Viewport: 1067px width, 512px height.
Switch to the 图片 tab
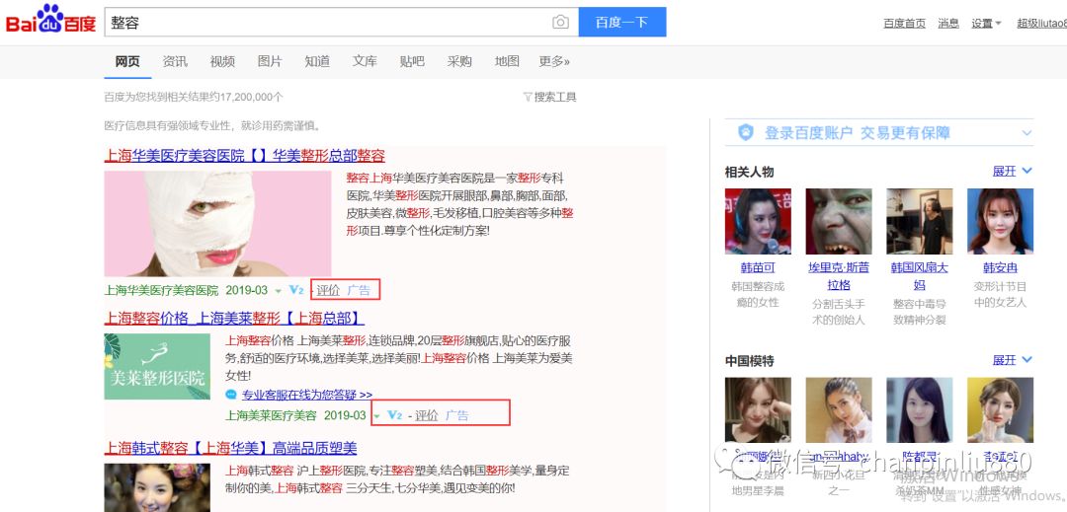pos(270,62)
